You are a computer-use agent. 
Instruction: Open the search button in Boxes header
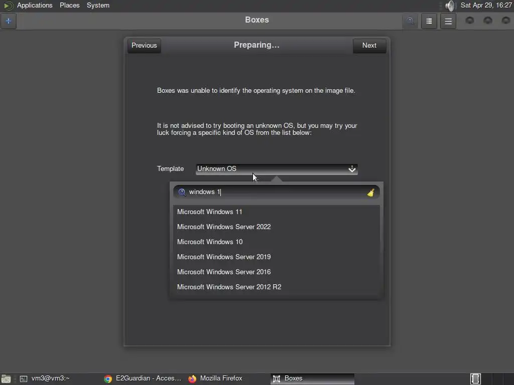tap(410, 21)
